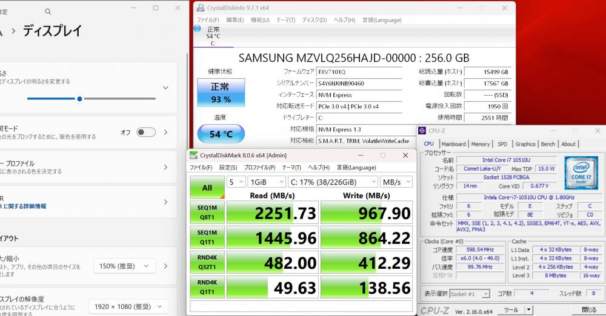
Task: Open CrystalDiskInfo Language menu
Action: [x=381, y=20]
